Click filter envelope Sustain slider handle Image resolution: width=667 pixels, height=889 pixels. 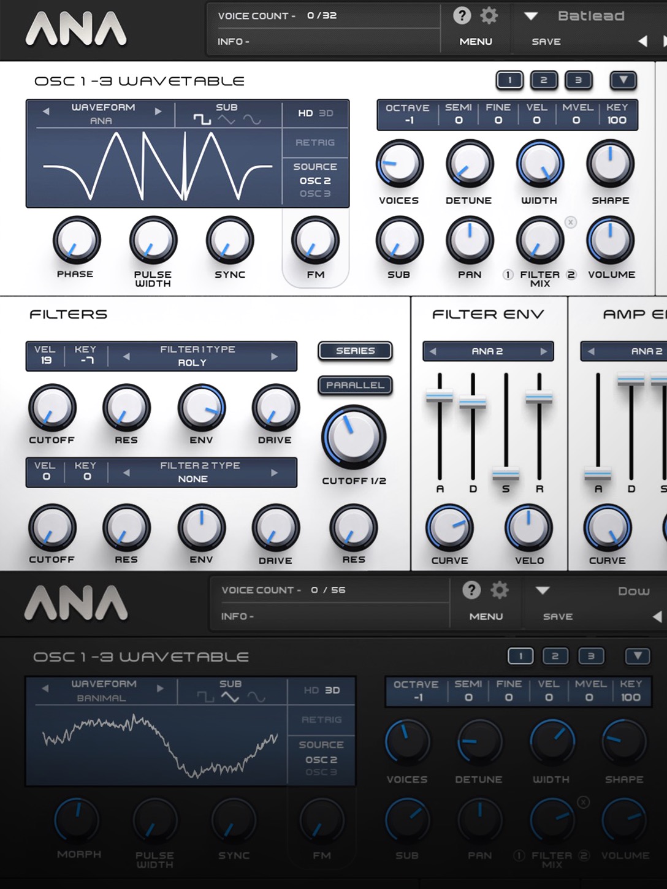(506, 474)
